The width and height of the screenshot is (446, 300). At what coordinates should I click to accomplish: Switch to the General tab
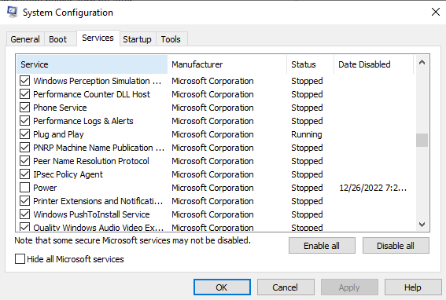[x=25, y=39]
